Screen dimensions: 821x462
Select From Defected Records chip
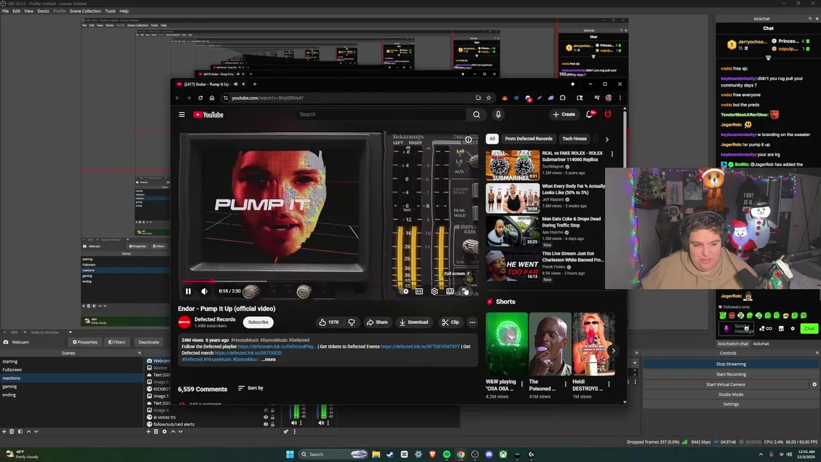pyautogui.click(x=529, y=139)
